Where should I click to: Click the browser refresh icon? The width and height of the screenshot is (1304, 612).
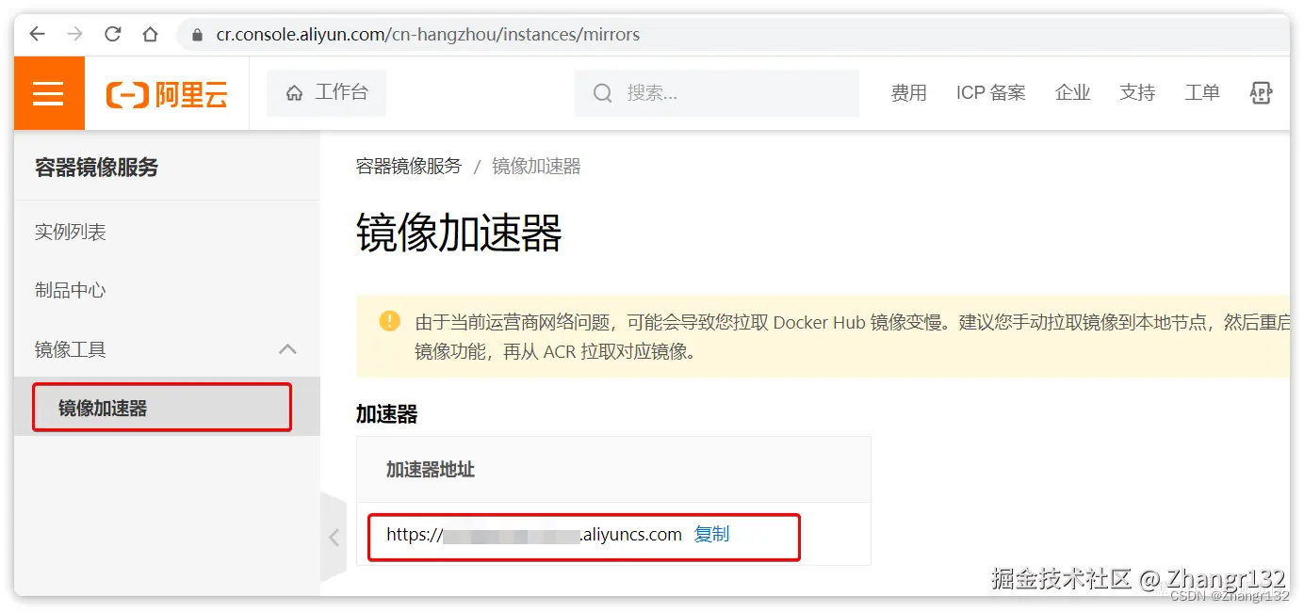pos(112,34)
